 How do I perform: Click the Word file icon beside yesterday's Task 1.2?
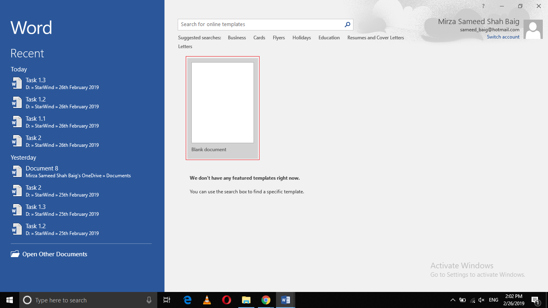point(16,229)
